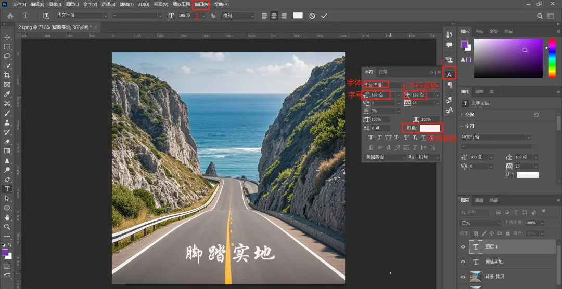Image resolution: width=562 pixels, height=289 pixels.
Task: Open layer opacity 100% dropdown
Action: 542,223
